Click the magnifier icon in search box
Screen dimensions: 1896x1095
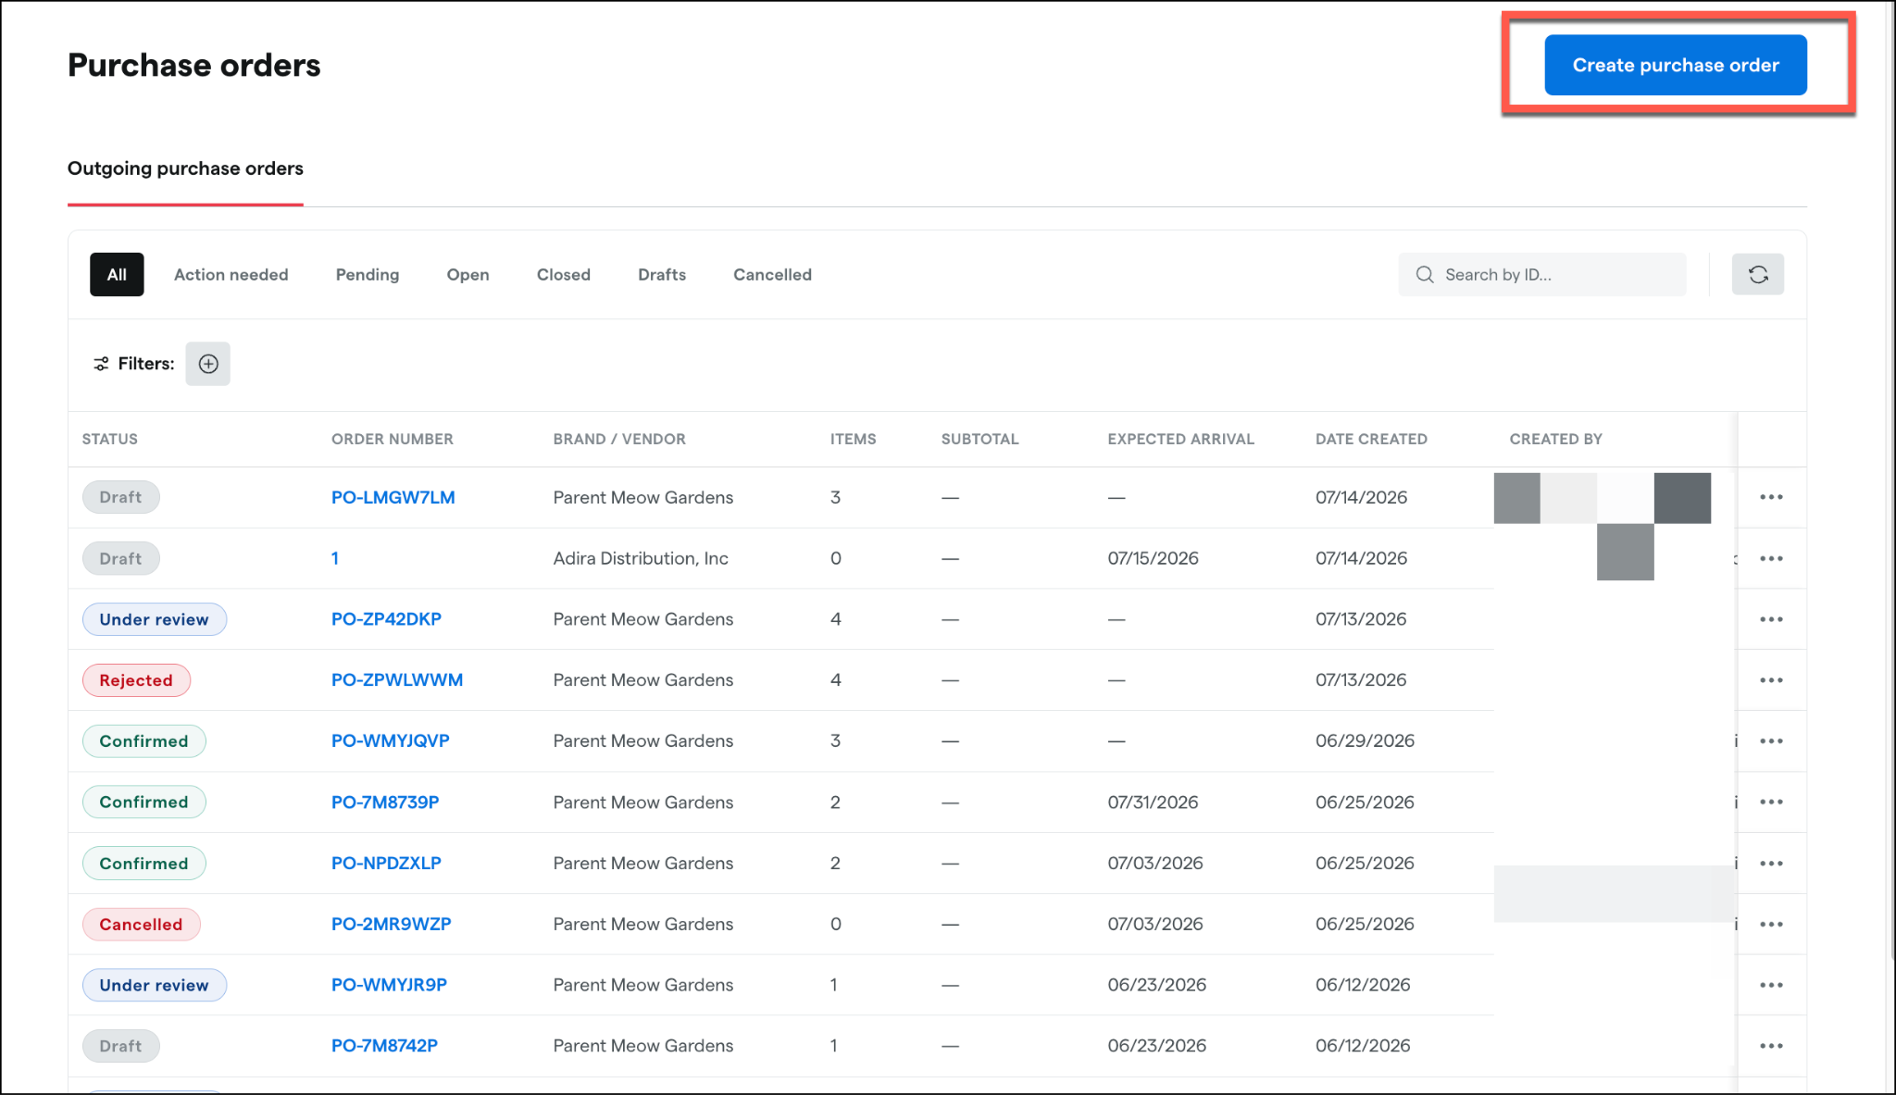pos(1425,275)
